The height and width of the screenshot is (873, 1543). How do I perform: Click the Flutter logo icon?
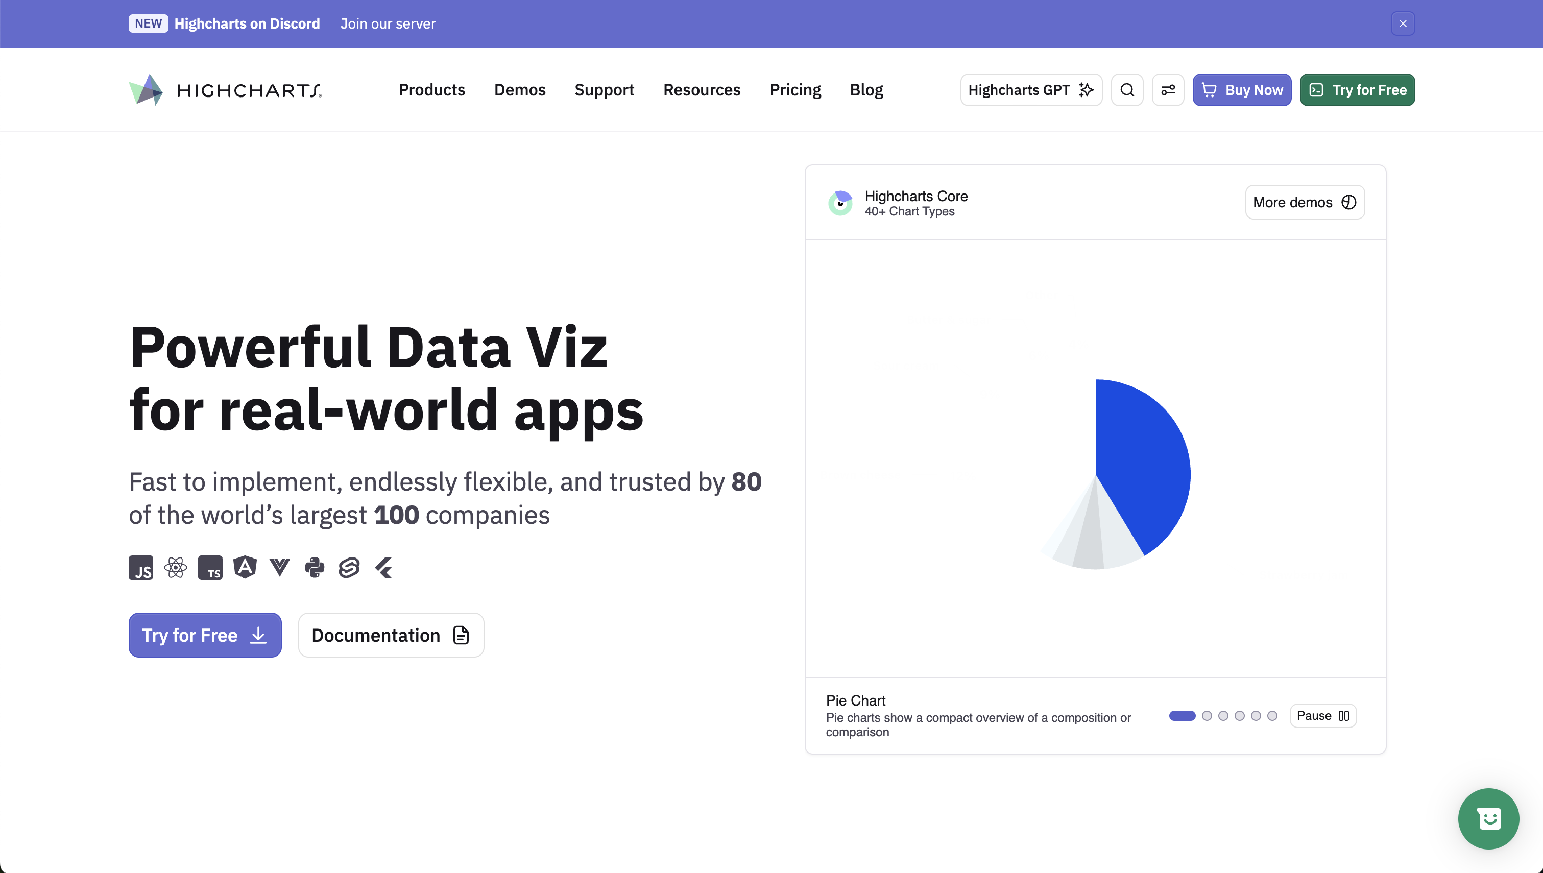coord(383,567)
